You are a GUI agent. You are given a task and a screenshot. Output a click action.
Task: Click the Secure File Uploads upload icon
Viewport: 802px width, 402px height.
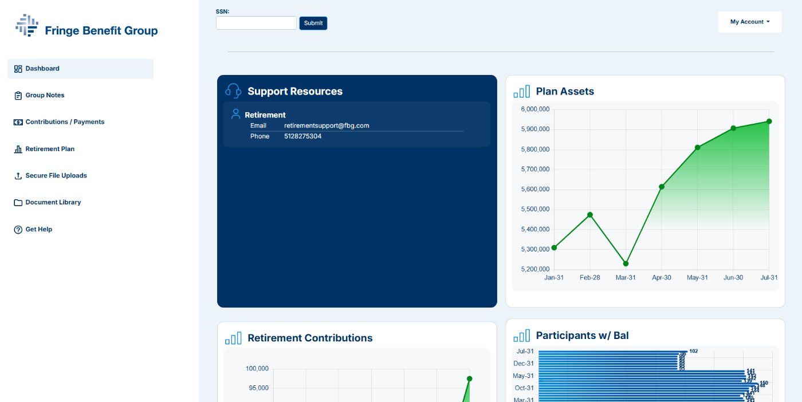coord(18,176)
